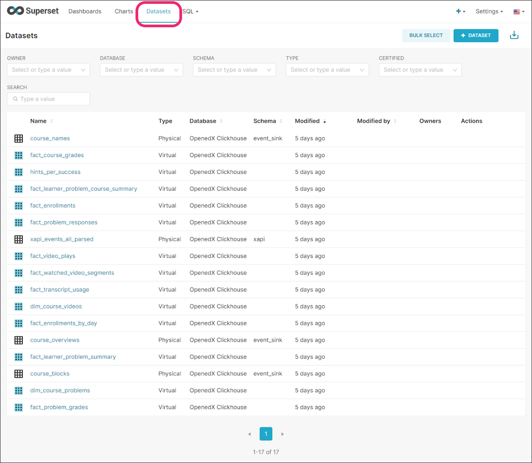Open the Type filter dropdown
This screenshot has width=532, height=463.
tap(327, 70)
